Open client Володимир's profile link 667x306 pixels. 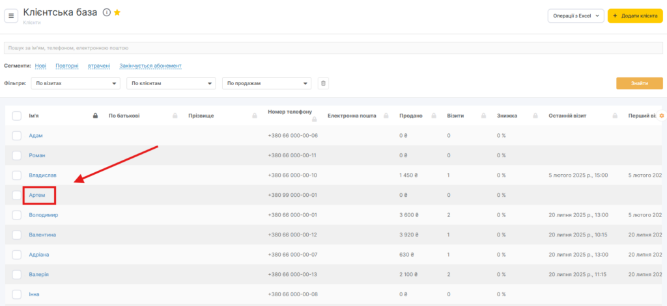pos(44,215)
